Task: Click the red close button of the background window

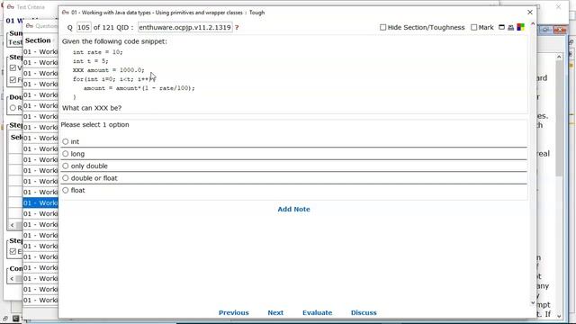Action: (560, 30)
